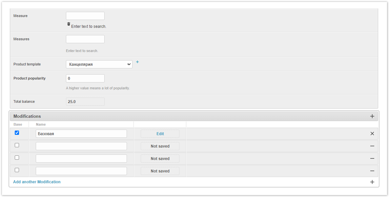
Task: Click first Not saved button
Action: [x=160, y=146]
